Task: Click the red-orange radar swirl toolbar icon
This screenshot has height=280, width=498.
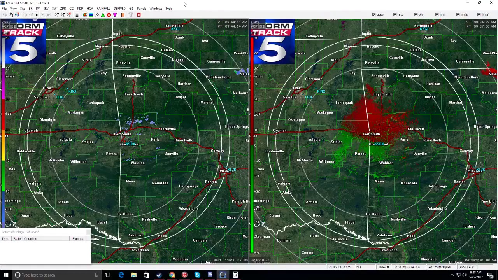Action: (85, 15)
